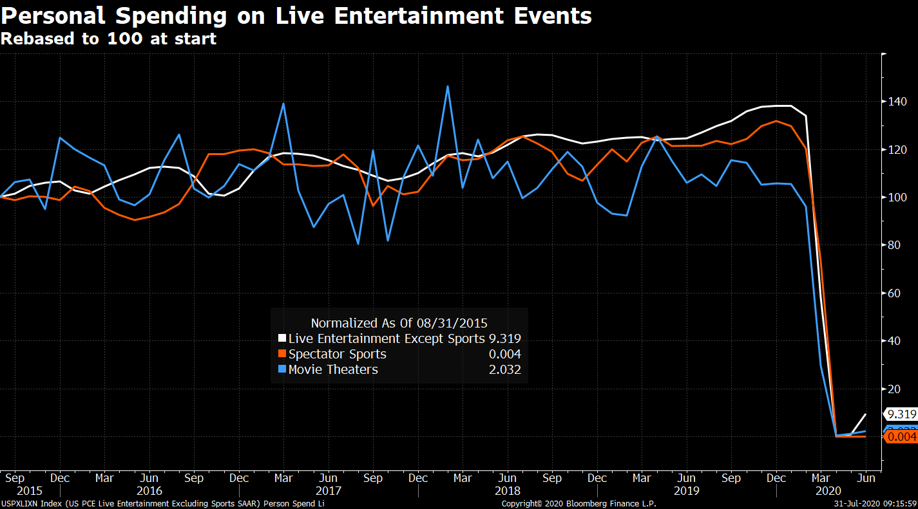This screenshot has width=918, height=509.
Task: Click the 2017 year label on the x-axis
Action: tap(329, 490)
